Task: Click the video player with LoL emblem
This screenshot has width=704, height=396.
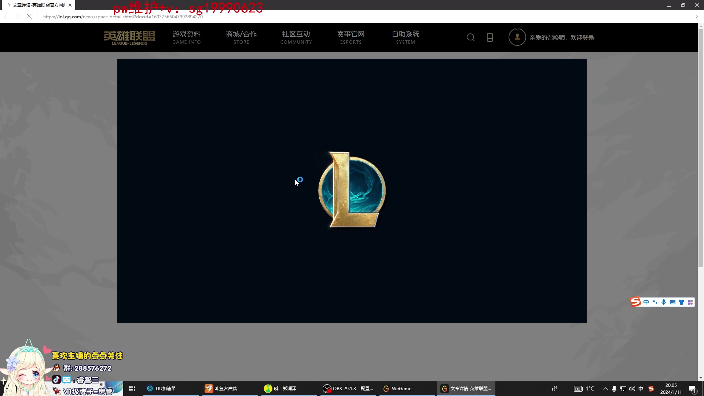Action: (x=352, y=191)
